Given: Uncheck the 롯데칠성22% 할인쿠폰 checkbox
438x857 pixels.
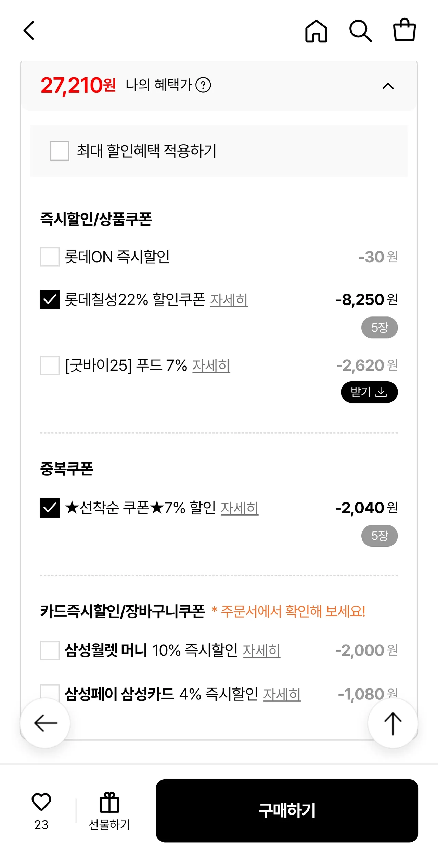Looking at the screenshot, I should pyautogui.click(x=50, y=300).
